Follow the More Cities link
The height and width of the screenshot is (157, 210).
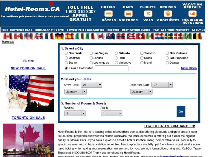click(x=189, y=68)
